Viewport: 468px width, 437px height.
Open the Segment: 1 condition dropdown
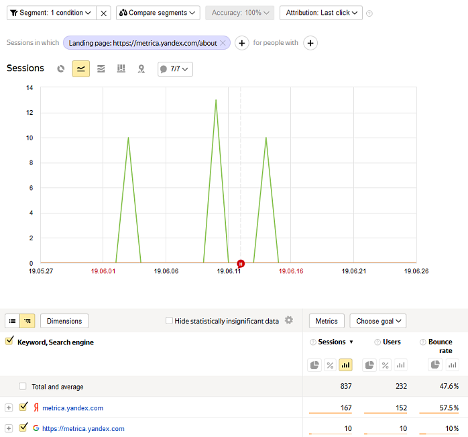pyautogui.click(x=49, y=13)
